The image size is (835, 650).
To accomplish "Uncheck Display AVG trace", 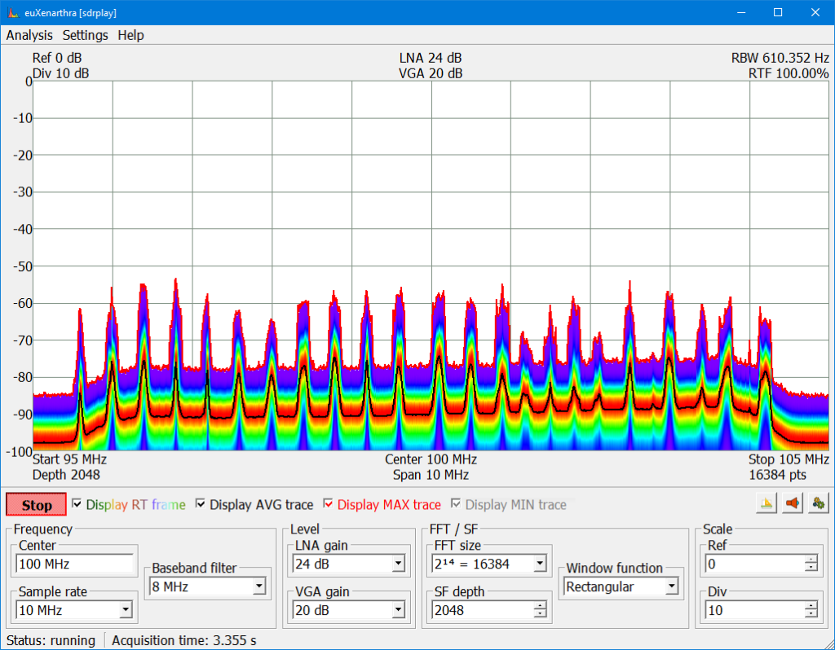I will [201, 504].
